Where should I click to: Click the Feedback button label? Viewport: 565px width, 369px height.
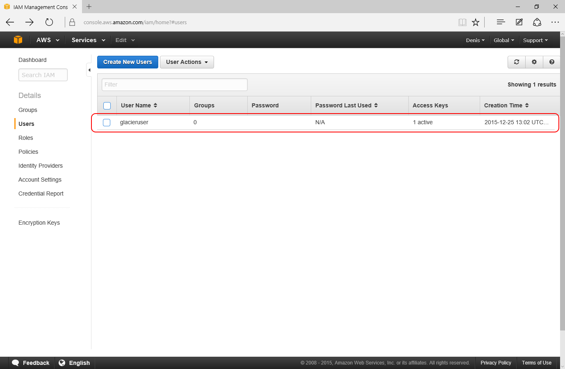click(x=36, y=363)
